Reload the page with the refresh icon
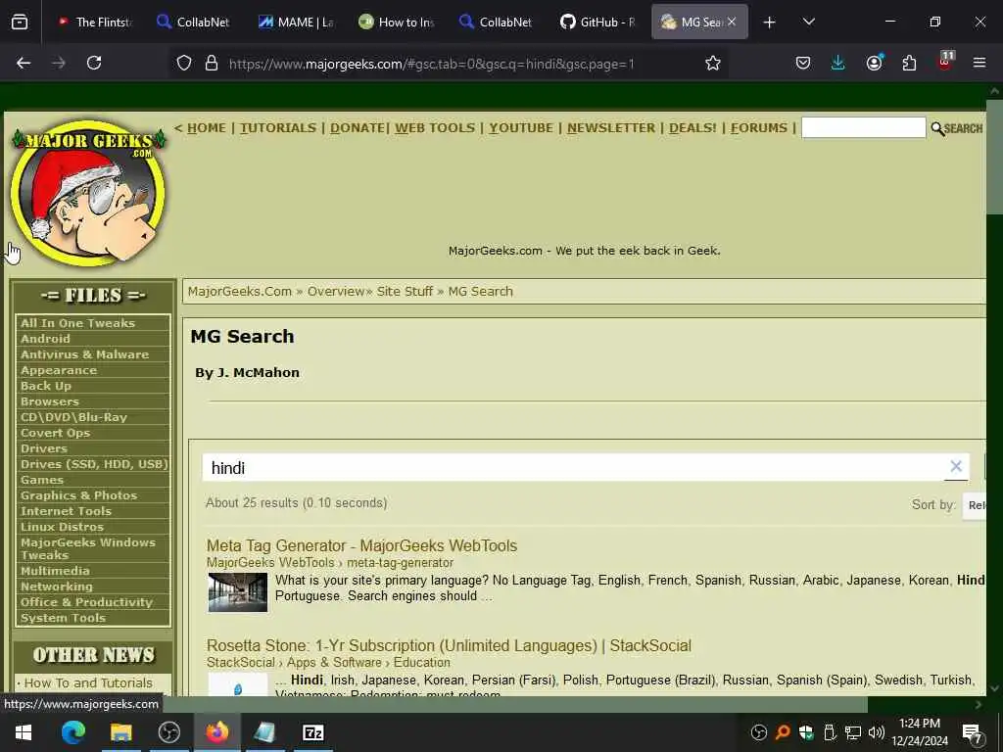The image size is (1003, 752). (x=94, y=63)
